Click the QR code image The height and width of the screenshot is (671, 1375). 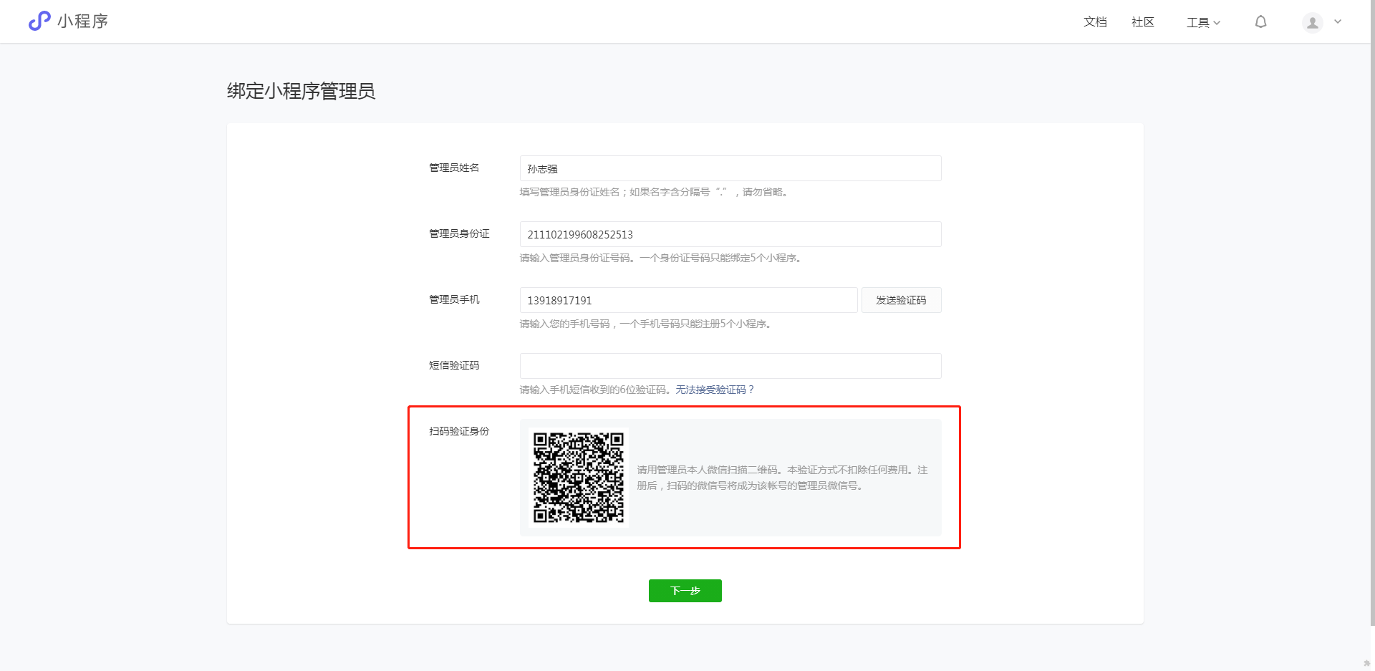pos(579,478)
